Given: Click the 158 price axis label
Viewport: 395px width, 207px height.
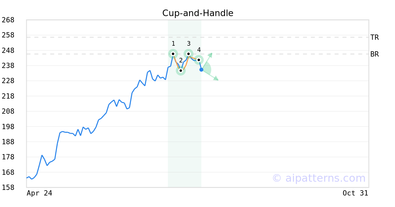Looking at the screenshot, I should coord(8,188).
